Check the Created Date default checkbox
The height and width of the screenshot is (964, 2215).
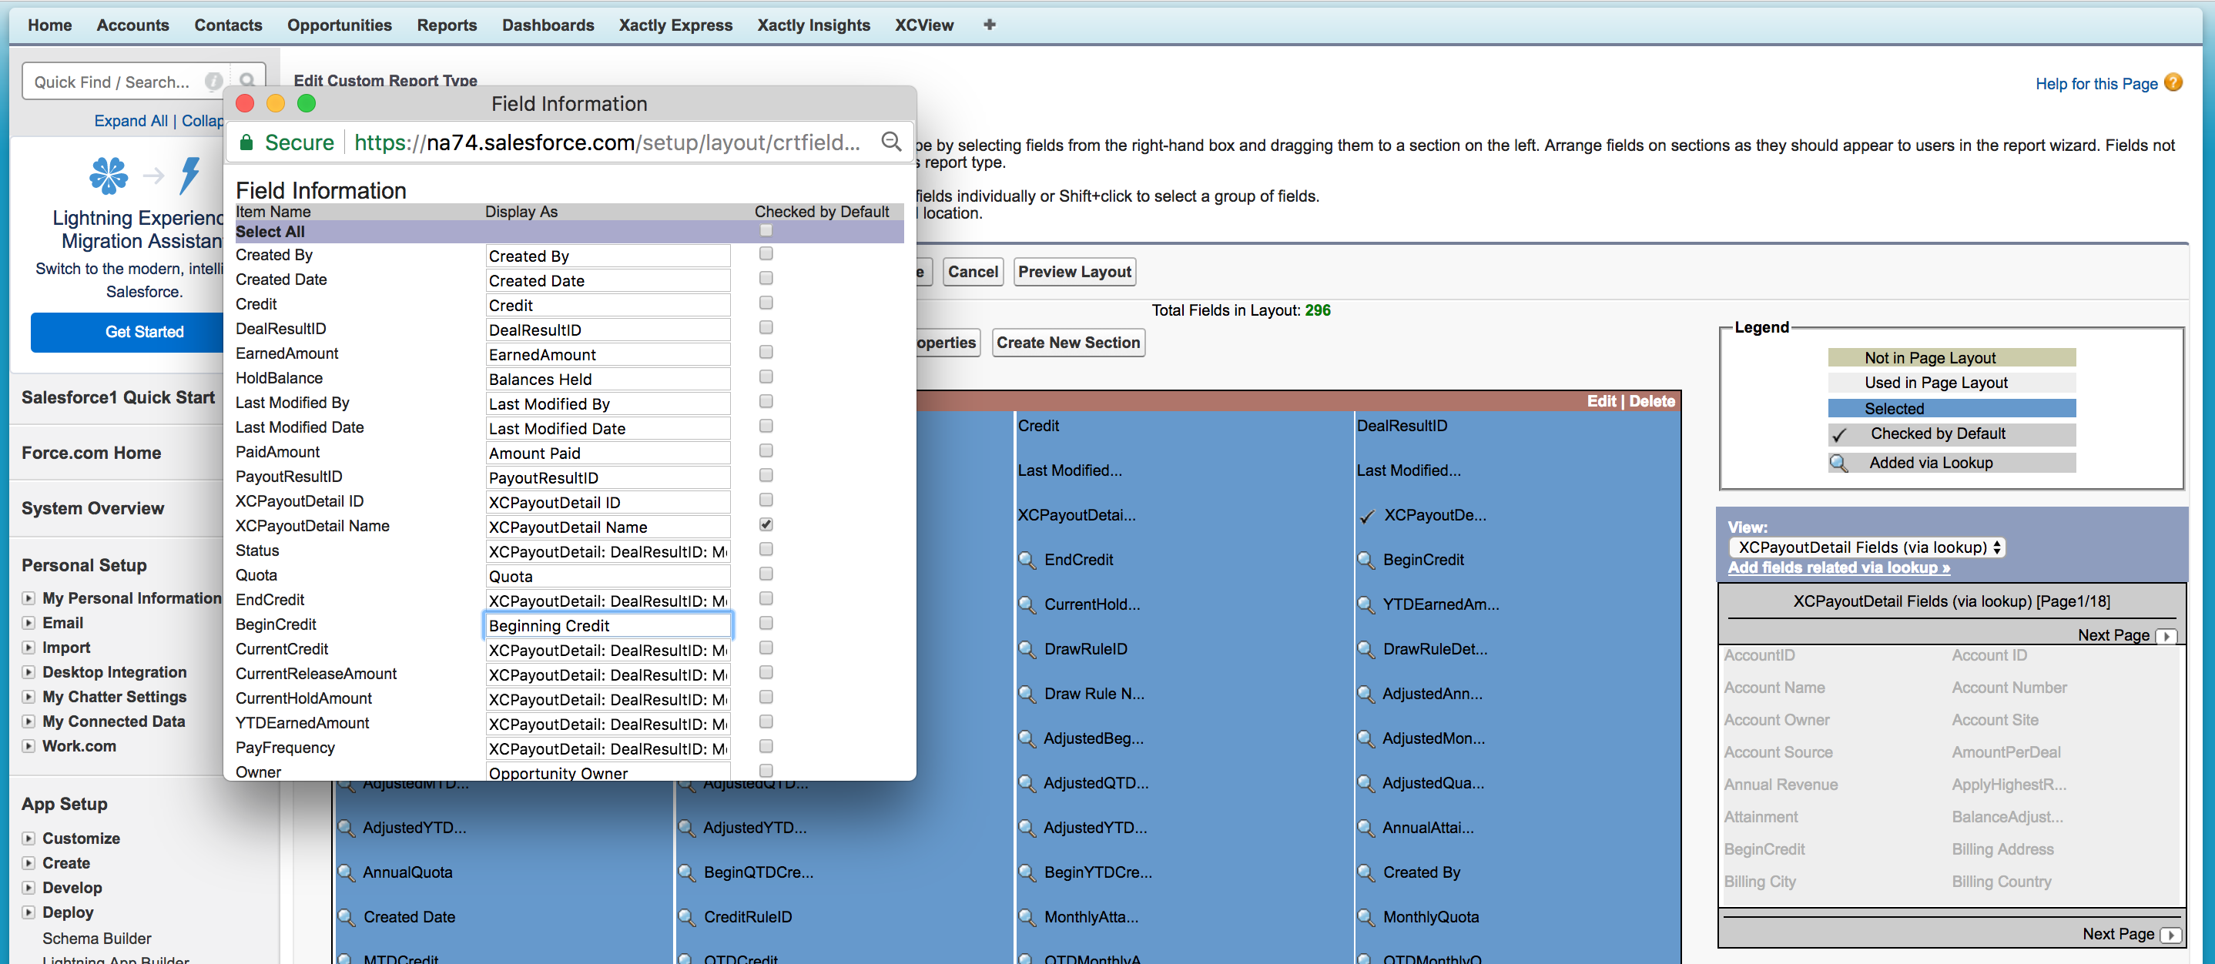(766, 279)
